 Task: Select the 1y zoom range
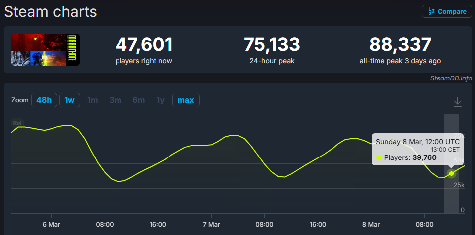pos(160,100)
